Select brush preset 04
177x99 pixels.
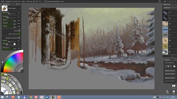pyautogui.click(x=170, y=29)
